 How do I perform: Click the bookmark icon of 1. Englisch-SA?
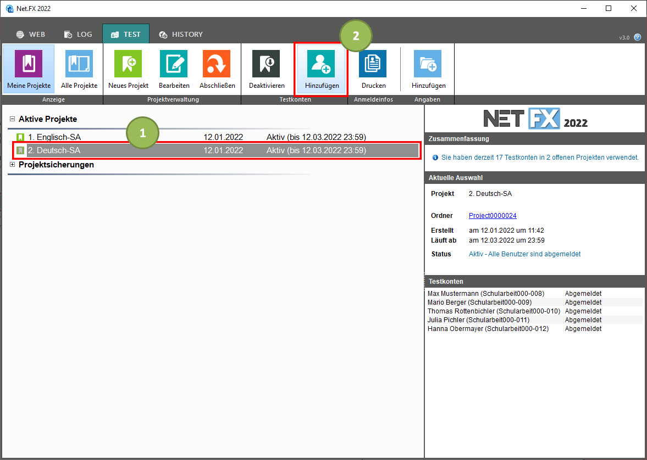tap(20, 137)
